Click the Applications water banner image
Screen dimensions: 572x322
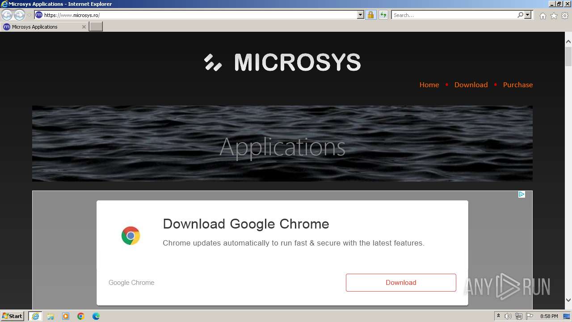(282, 143)
